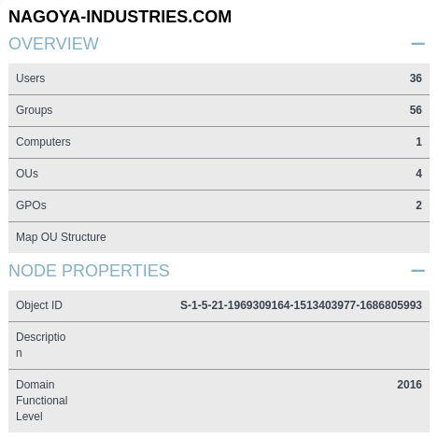Viewport: 438px width, 438px height.
Task: Click the NAGOYA-INDUSTRIES.COM domain title
Action: pyautogui.click(x=120, y=17)
